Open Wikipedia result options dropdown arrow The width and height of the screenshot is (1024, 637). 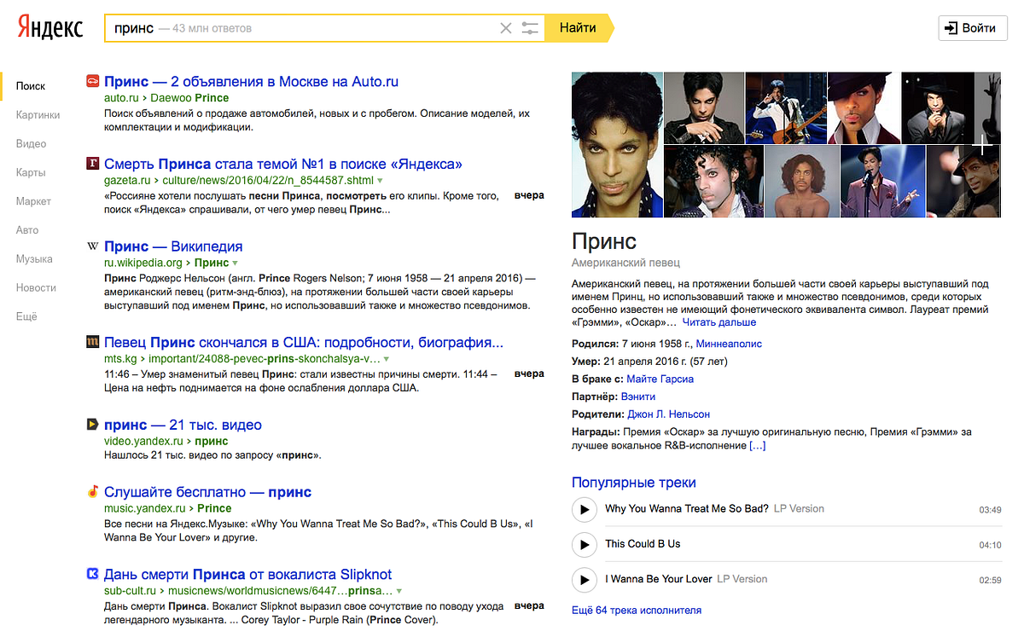point(235,263)
